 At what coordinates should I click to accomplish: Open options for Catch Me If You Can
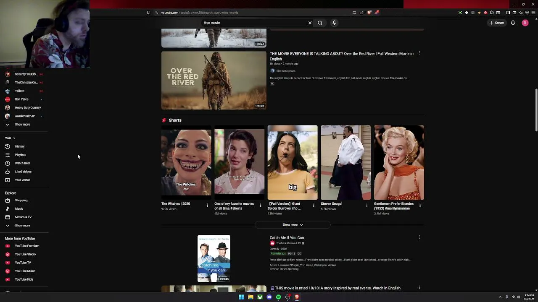[x=419, y=237]
